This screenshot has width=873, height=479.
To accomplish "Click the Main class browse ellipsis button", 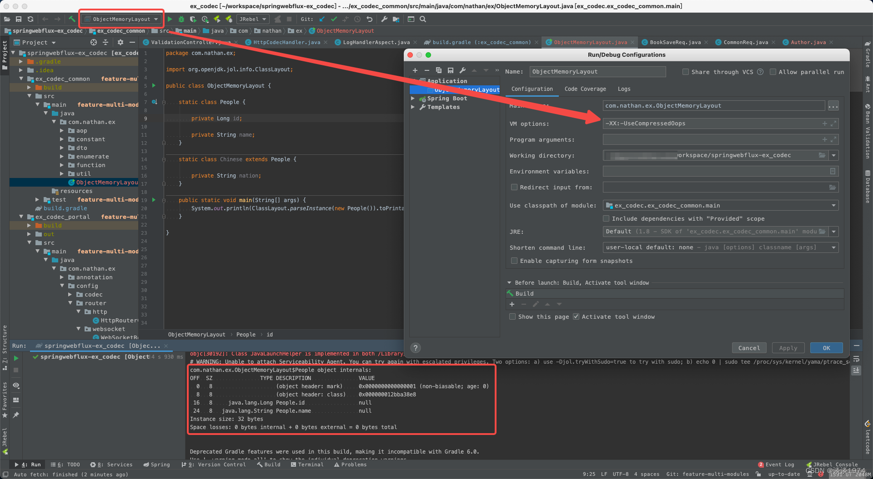I will pyautogui.click(x=833, y=106).
